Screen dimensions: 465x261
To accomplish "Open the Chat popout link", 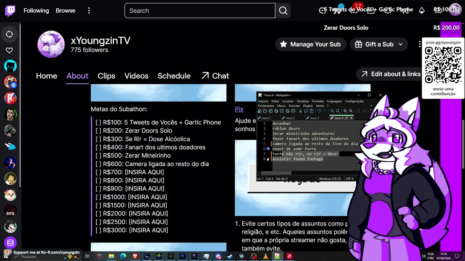I will 215,76.
